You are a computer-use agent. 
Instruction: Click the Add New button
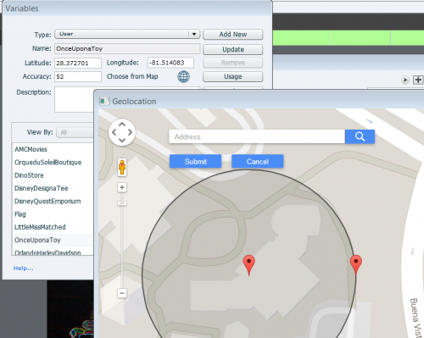tap(233, 35)
